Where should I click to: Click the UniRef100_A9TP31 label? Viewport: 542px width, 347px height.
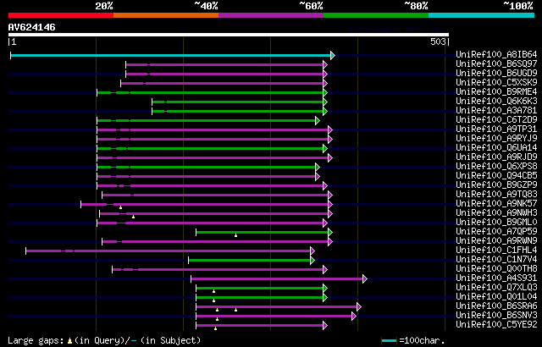point(496,129)
